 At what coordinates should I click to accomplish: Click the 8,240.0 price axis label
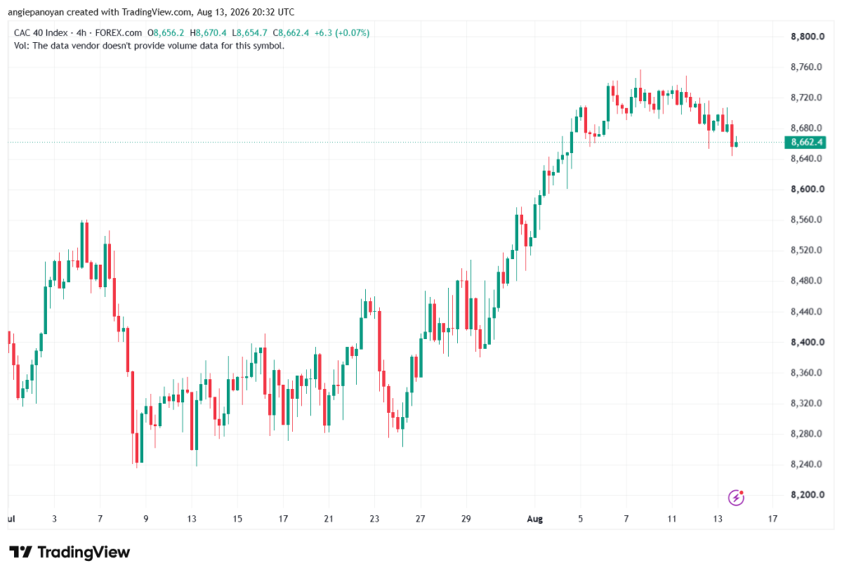coord(807,464)
